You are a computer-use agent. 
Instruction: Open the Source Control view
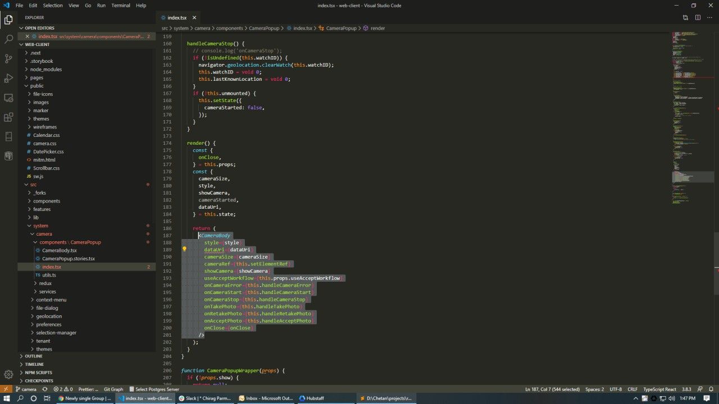pos(8,59)
